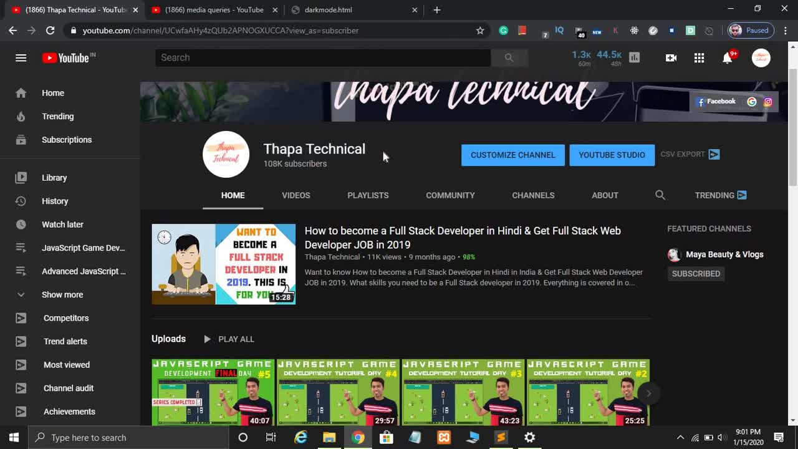
Task: Bookmark this page with the star icon
Action: [x=480, y=30]
